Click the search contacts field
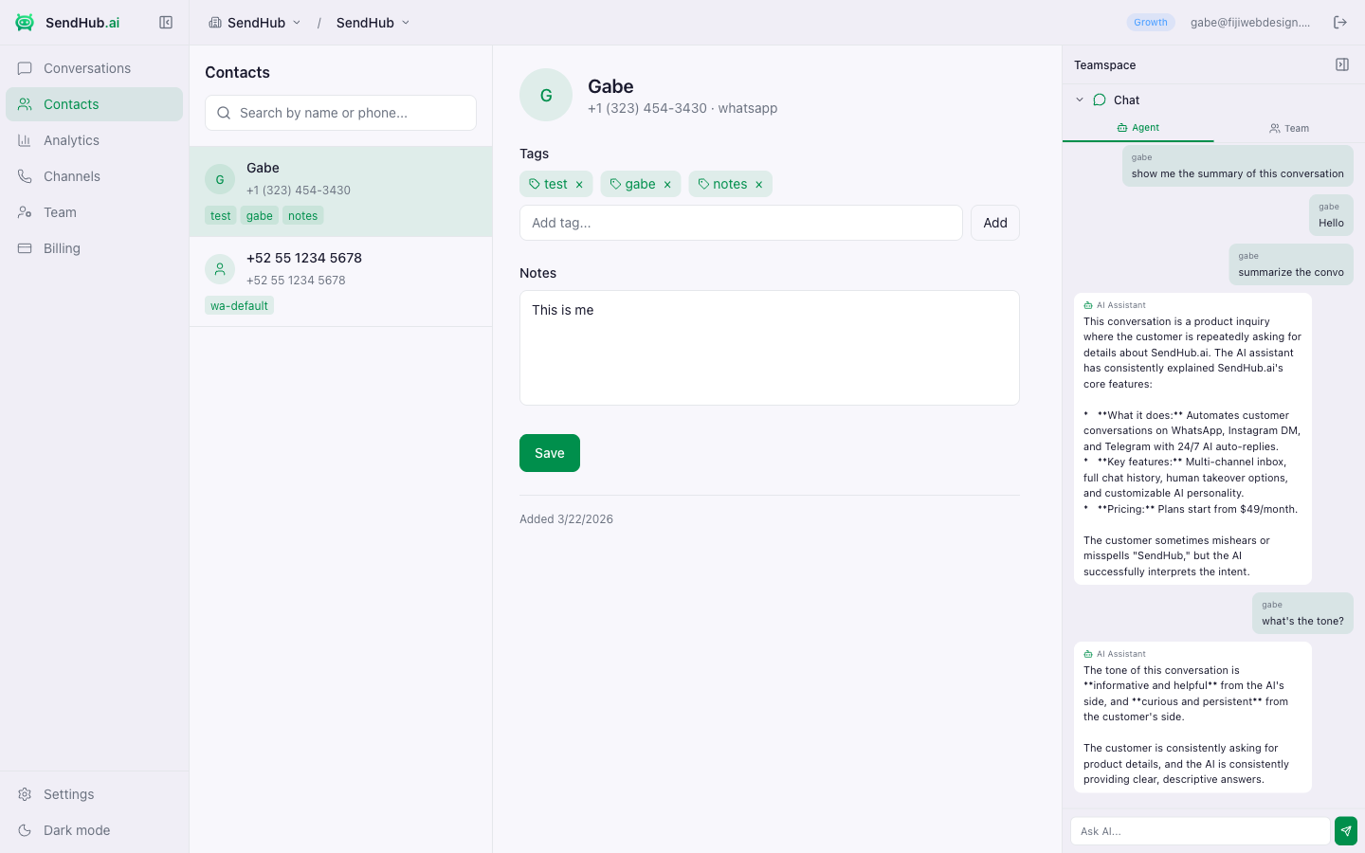 coord(340,113)
